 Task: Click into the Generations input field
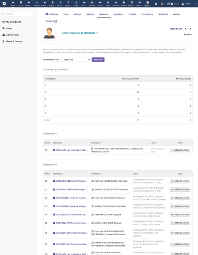pyautogui.click(x=59, y=60)
